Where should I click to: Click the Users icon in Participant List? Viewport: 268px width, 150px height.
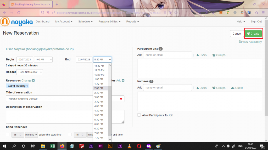click(x=198, y=55)
